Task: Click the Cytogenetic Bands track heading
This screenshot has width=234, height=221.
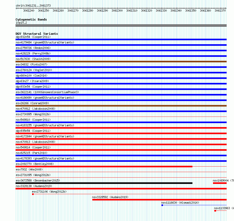Action: point(31,19)
